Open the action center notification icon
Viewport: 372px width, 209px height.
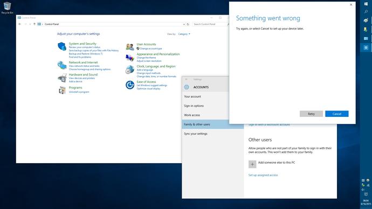tap(366, 194)
